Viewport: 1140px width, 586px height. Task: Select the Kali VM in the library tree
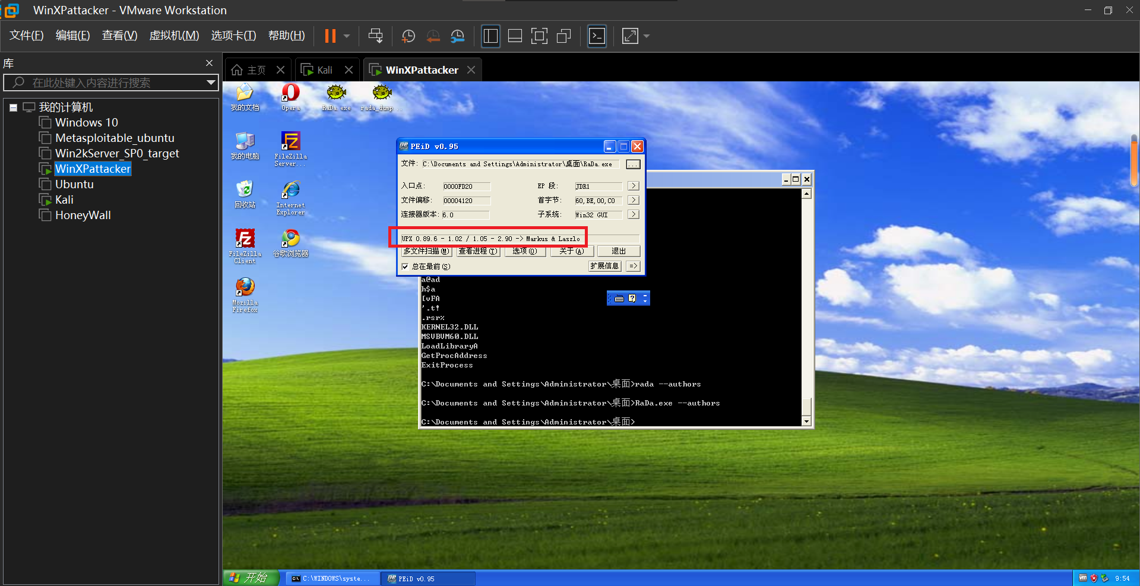(64, 199)
